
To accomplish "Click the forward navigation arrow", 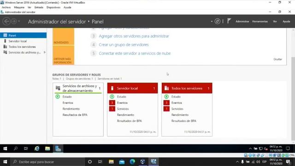I will [14, 21].
